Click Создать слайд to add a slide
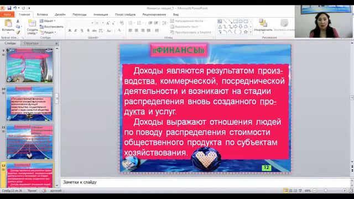 click(32, 27)
